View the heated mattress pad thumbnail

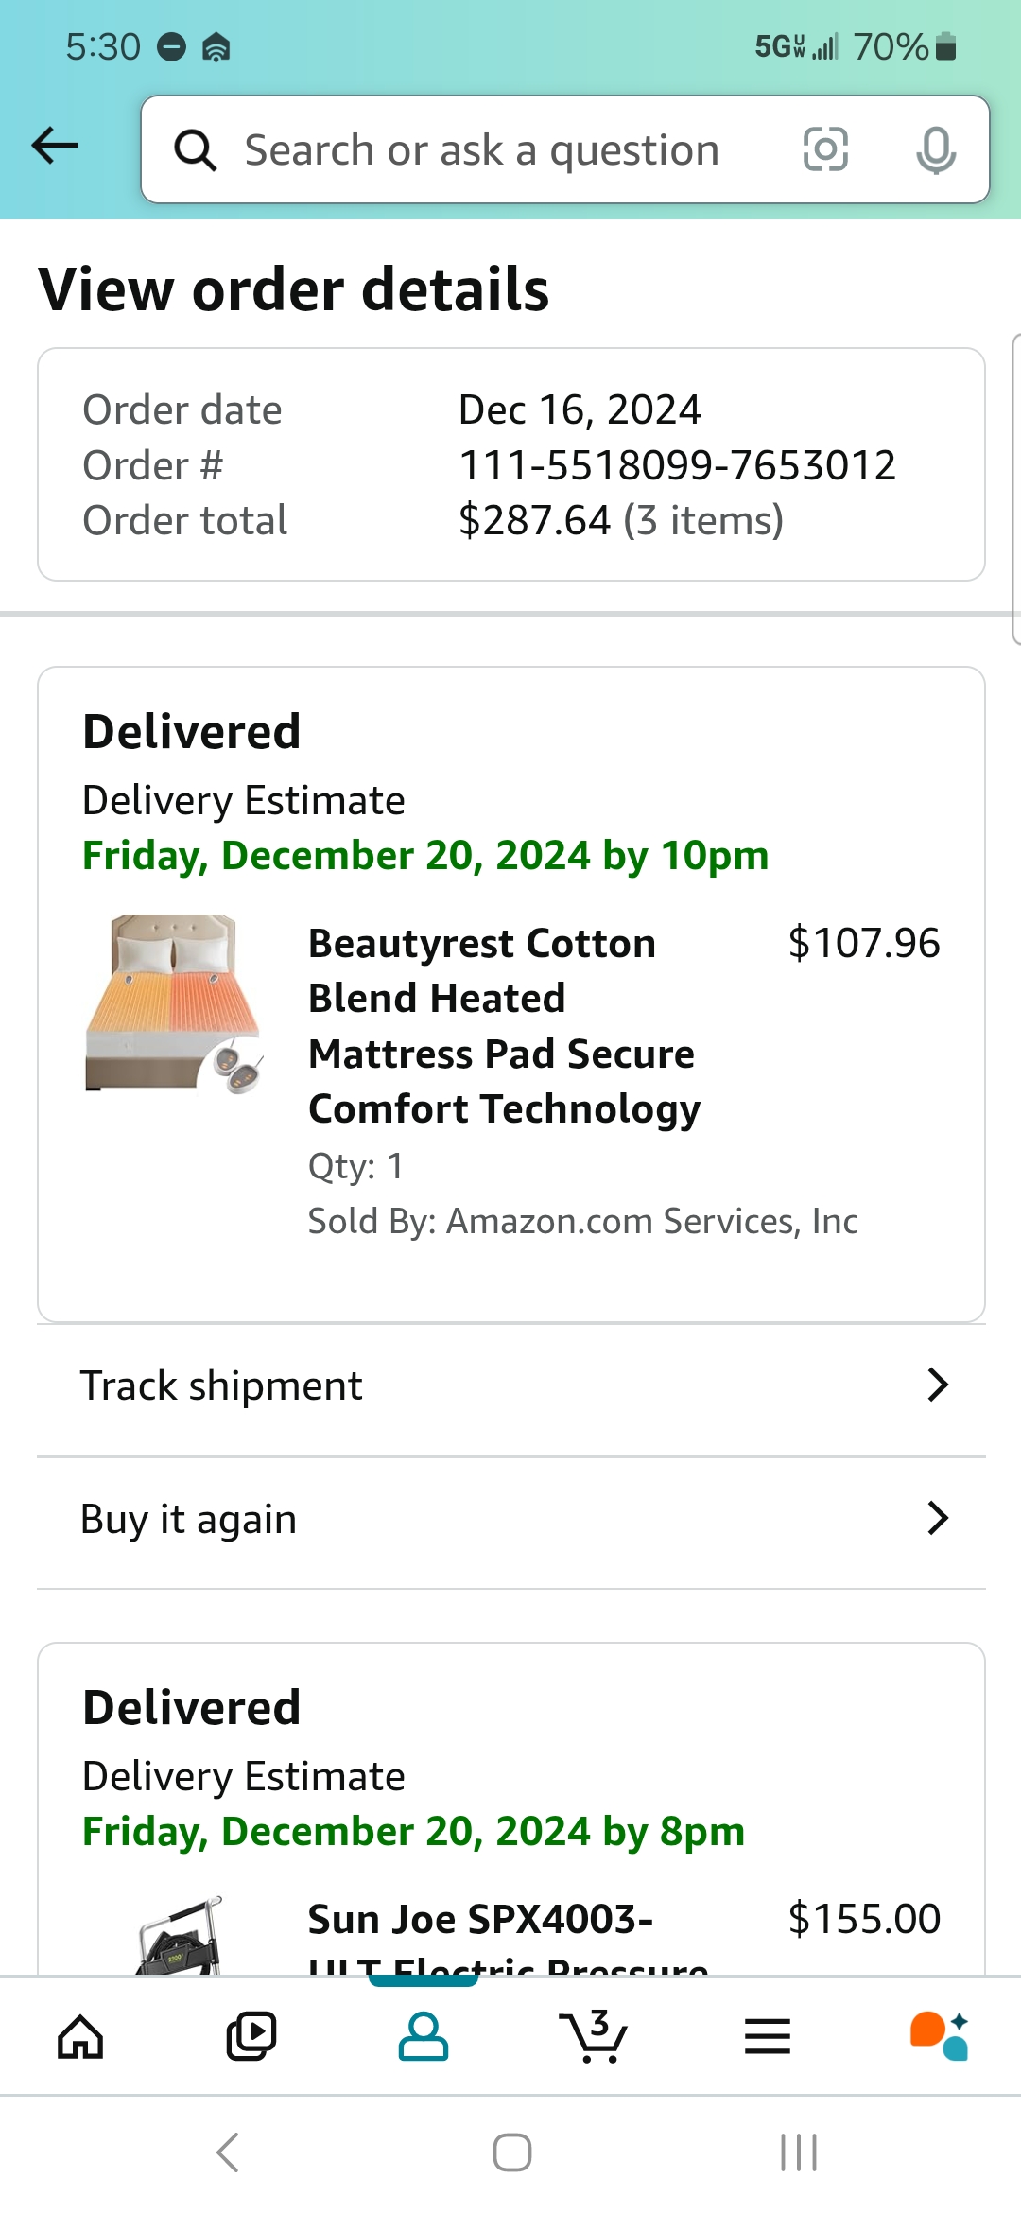tap(174, 1003)
